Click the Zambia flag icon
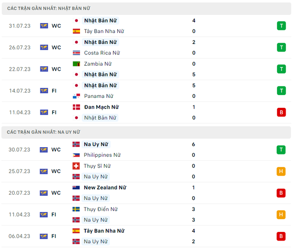The image size is (293, 250). [x=76, y=64]
